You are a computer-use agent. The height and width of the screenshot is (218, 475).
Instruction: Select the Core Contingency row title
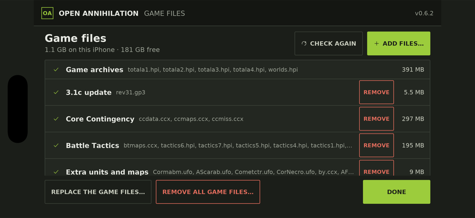point(100,119)
